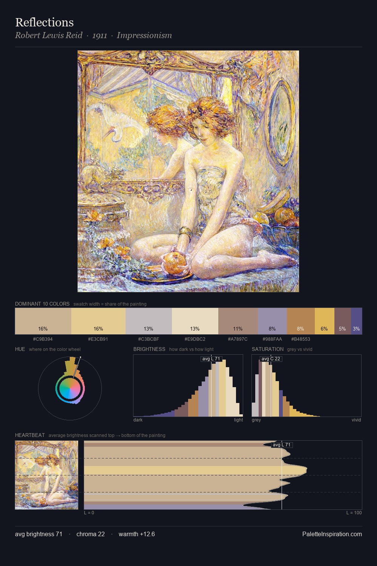Viewport: 377px width, 566px height.
Task: Click the hex label #A7897C
Action: [x=238, y=339]
